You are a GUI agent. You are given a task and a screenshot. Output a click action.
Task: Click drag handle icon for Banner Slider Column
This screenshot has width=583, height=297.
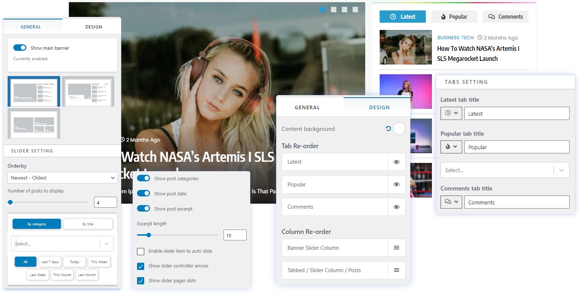(396, 248)
